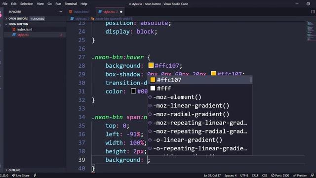Viewport: 316px width, 178px height.
Task: Change indentation via Spaces: 4
Action: coord(231,176)
